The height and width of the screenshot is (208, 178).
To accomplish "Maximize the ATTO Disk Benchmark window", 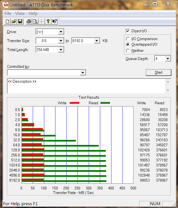I will point(155,4).
